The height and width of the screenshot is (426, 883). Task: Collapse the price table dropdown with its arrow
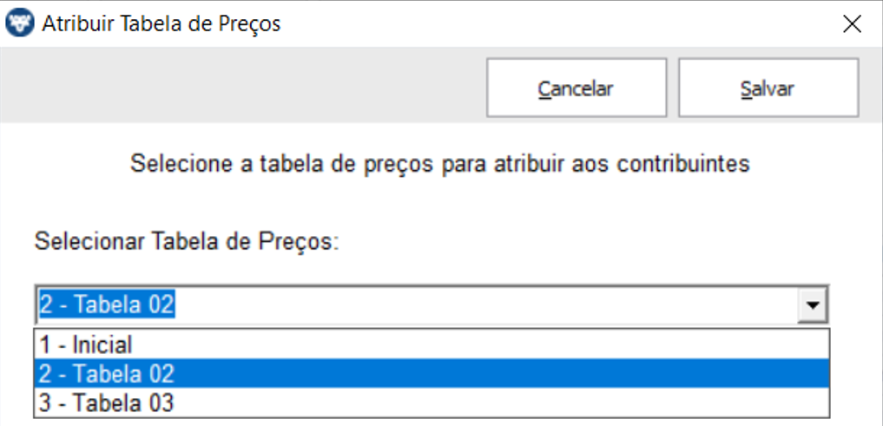coord(812,305)
